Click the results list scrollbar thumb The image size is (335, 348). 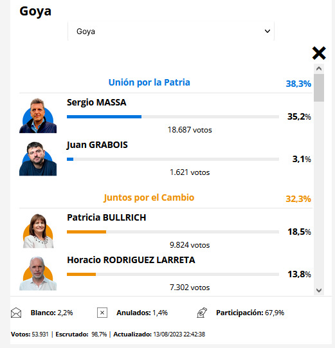pos(319,88)
